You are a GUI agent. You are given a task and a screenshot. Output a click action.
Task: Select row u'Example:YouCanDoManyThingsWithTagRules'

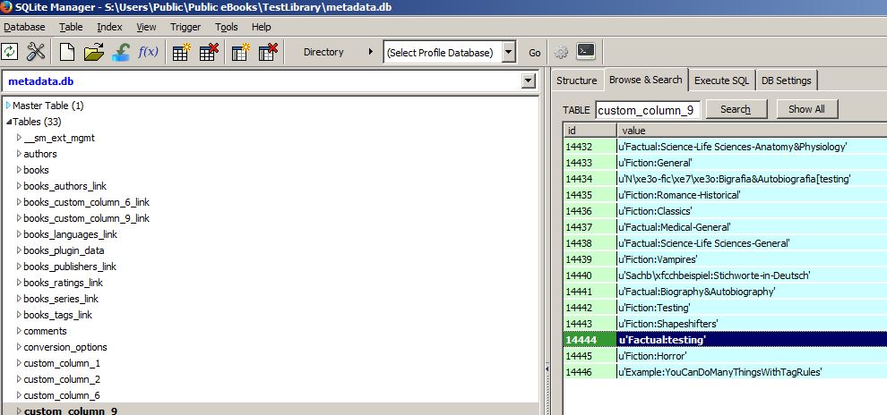pos(725,372)
